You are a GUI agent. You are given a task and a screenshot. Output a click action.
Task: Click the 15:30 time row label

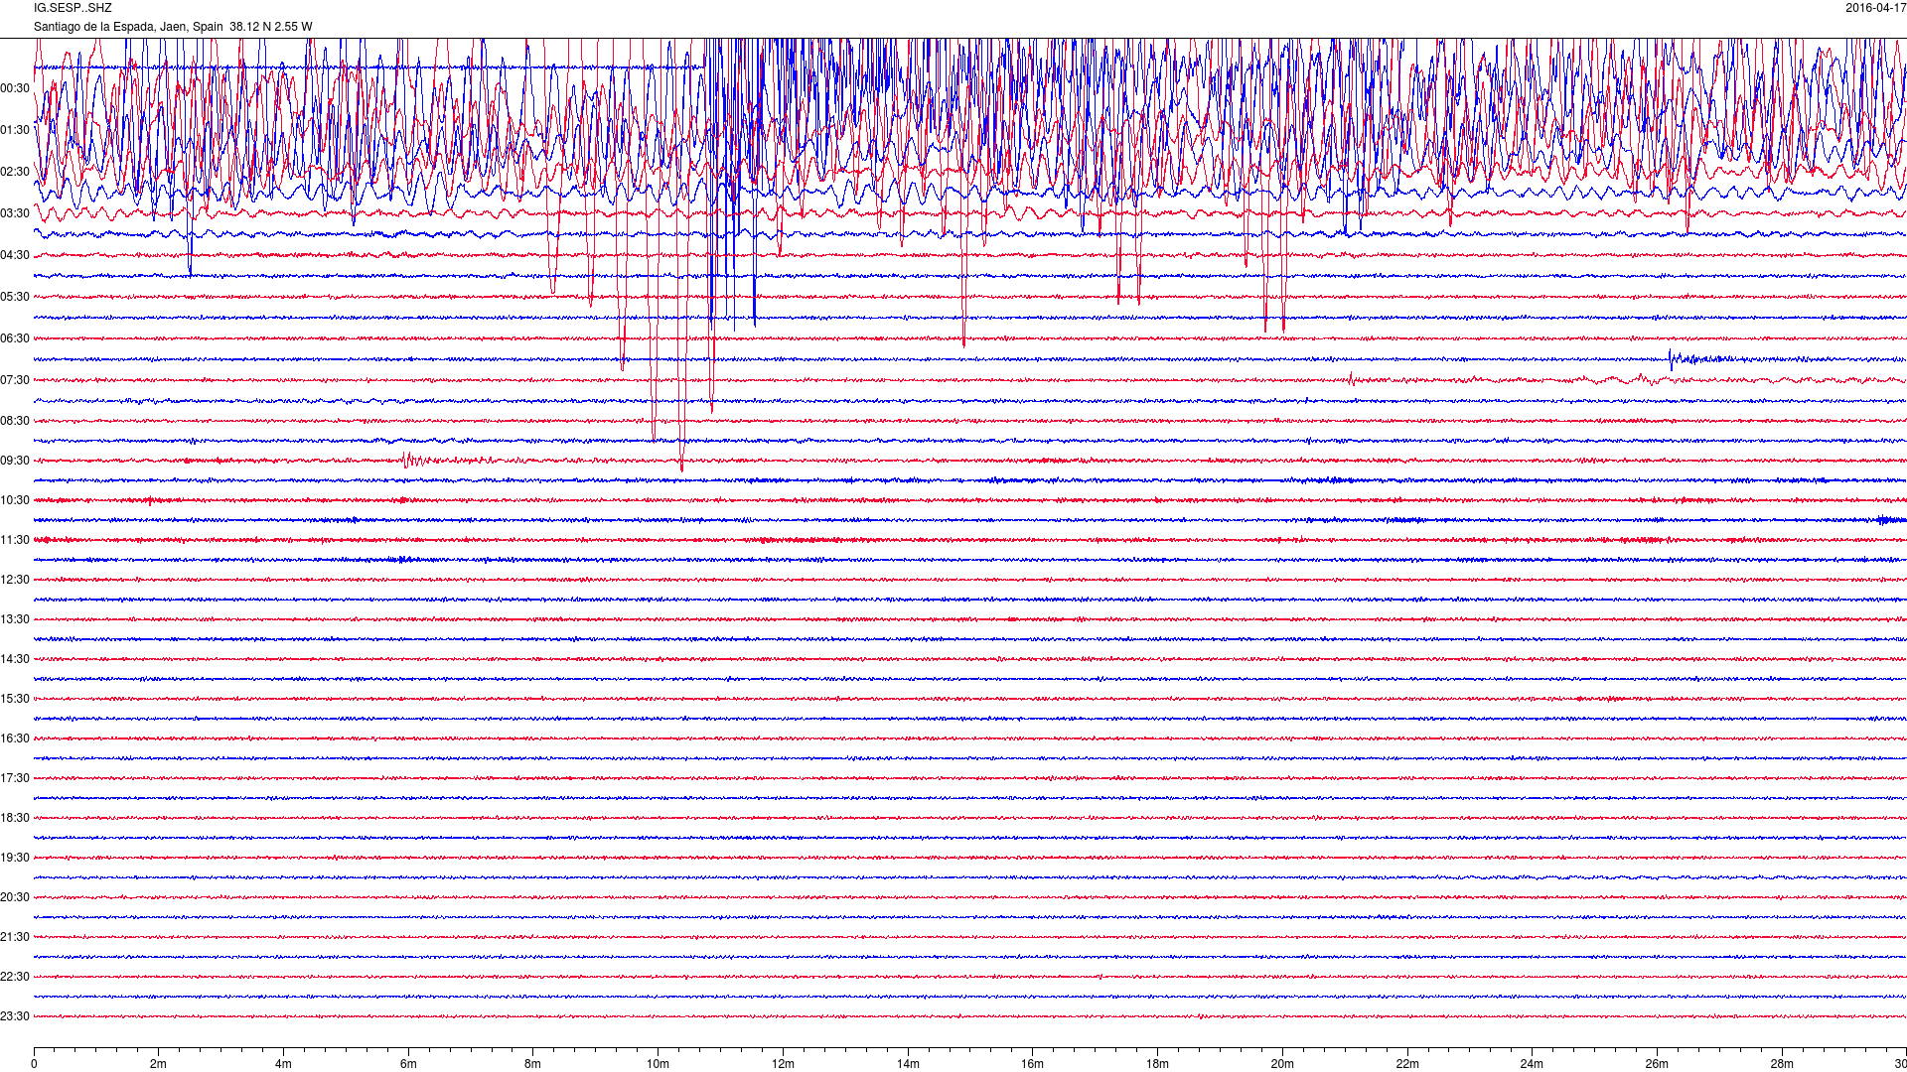tap(15, 699)
